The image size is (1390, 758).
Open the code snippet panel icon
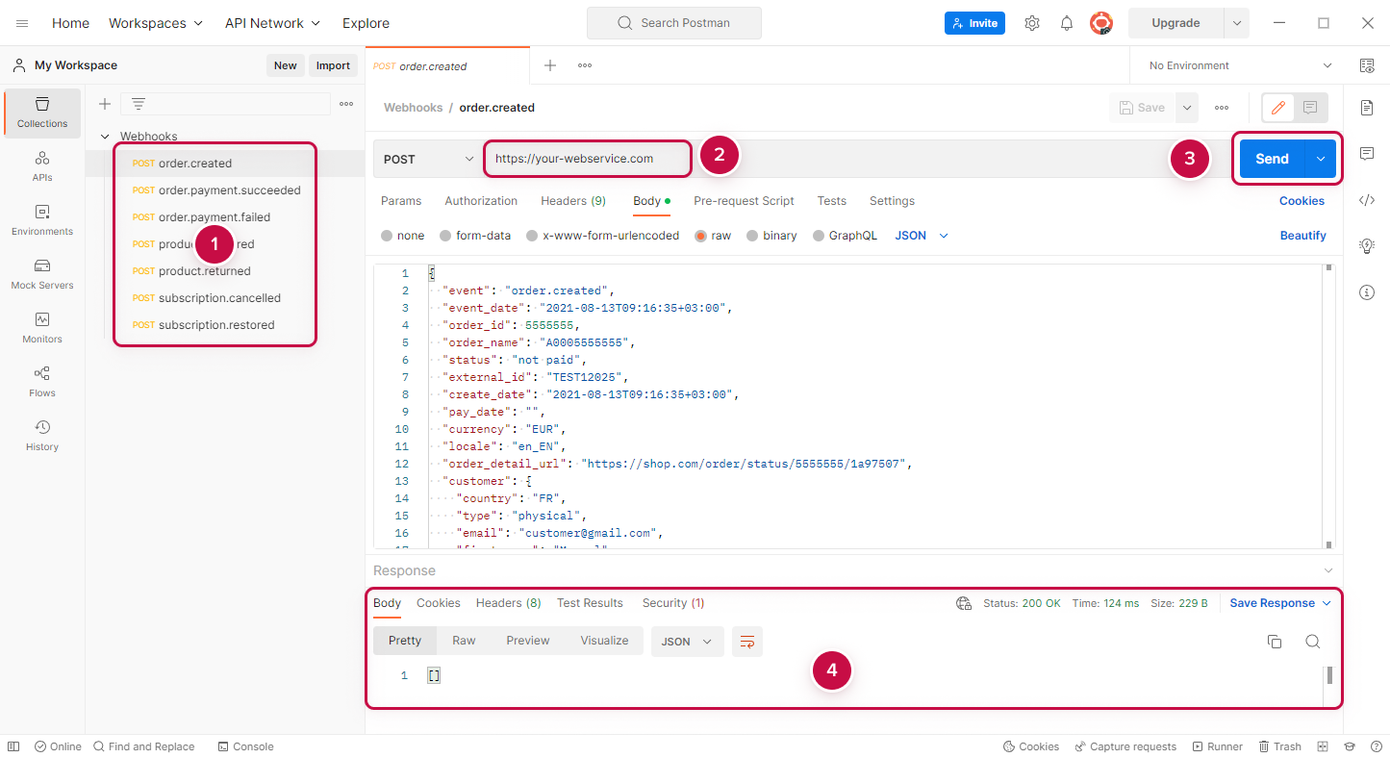click(1367, 200)
